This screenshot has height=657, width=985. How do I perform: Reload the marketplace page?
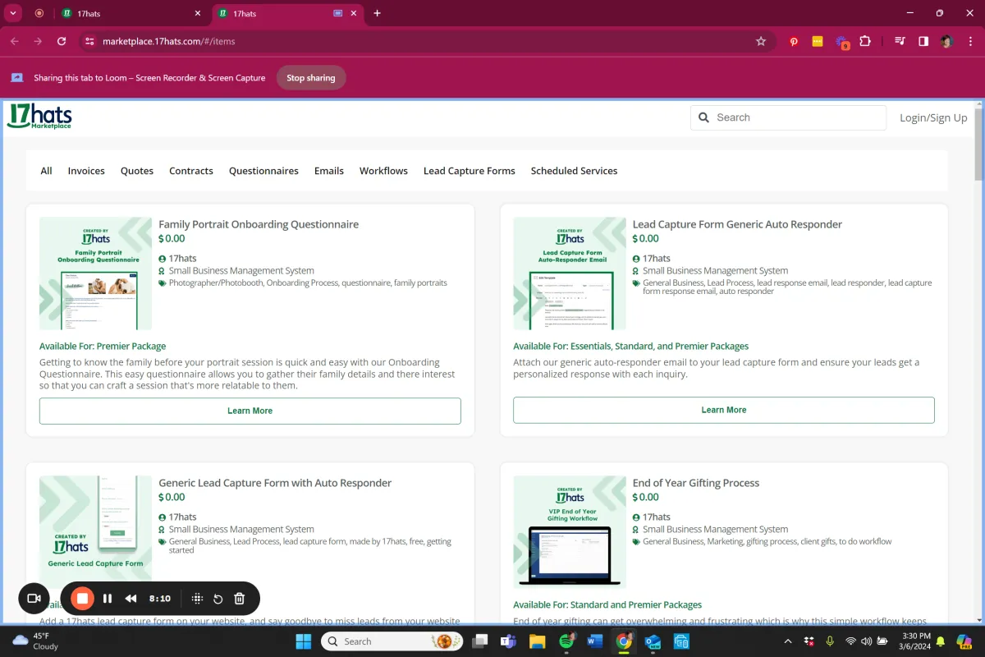[62, 41]
